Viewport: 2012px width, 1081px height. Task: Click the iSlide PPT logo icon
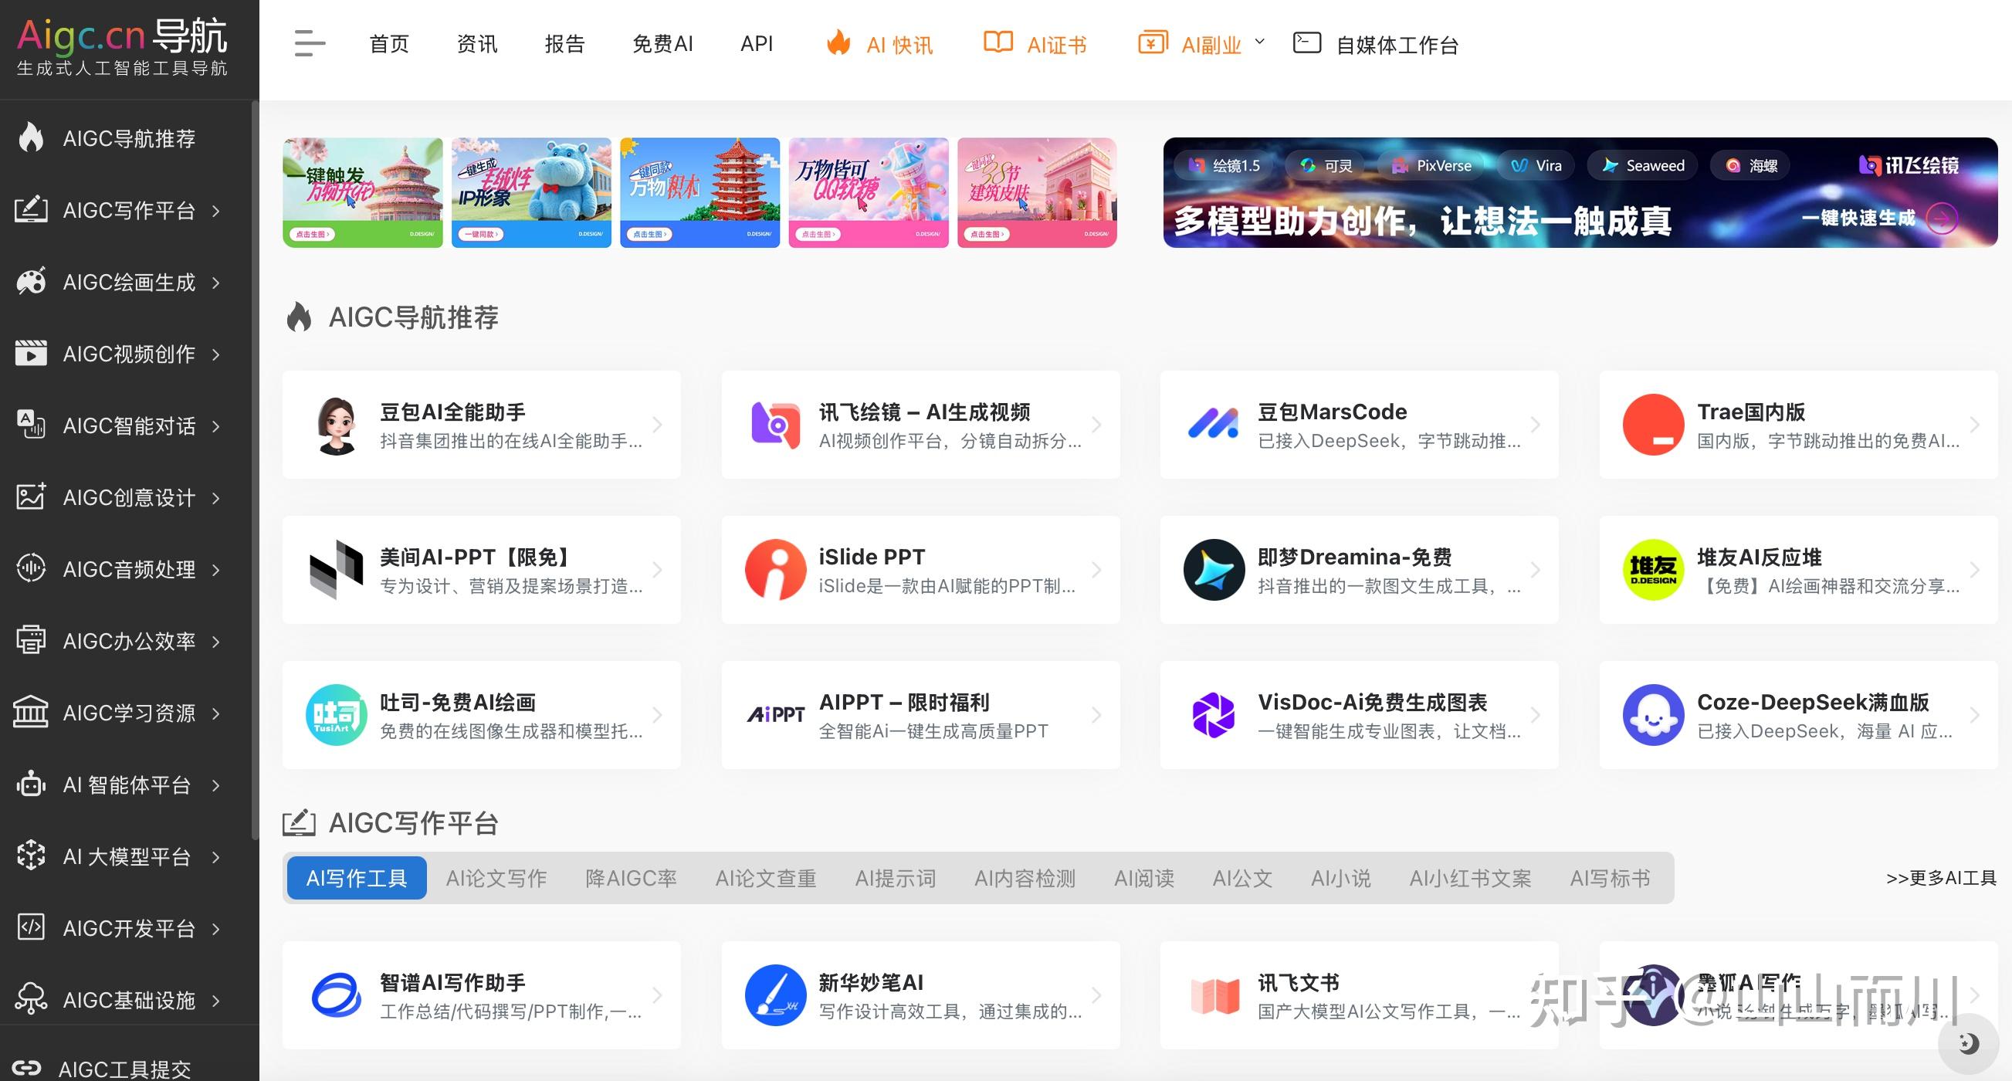coord(775,570)
